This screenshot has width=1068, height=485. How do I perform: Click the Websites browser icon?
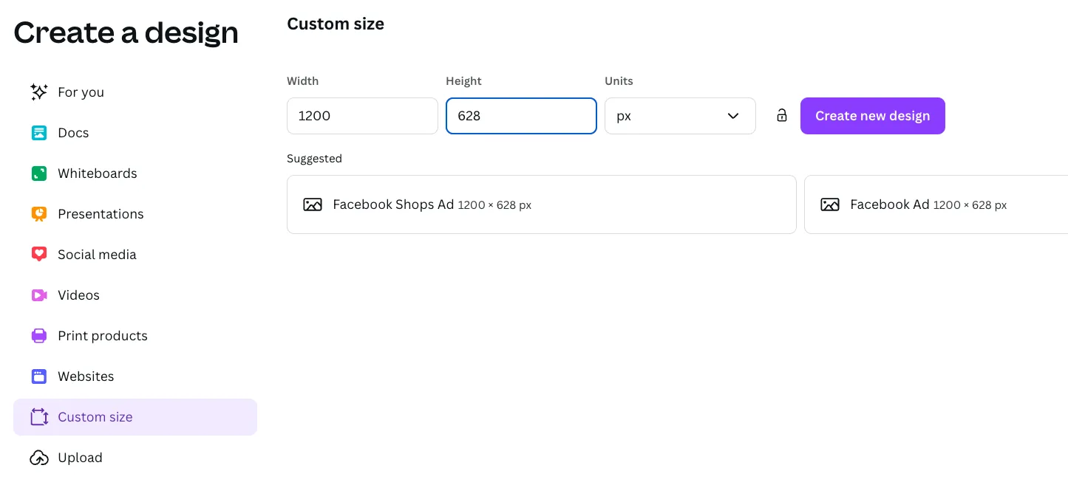click(x=38, y=376)
